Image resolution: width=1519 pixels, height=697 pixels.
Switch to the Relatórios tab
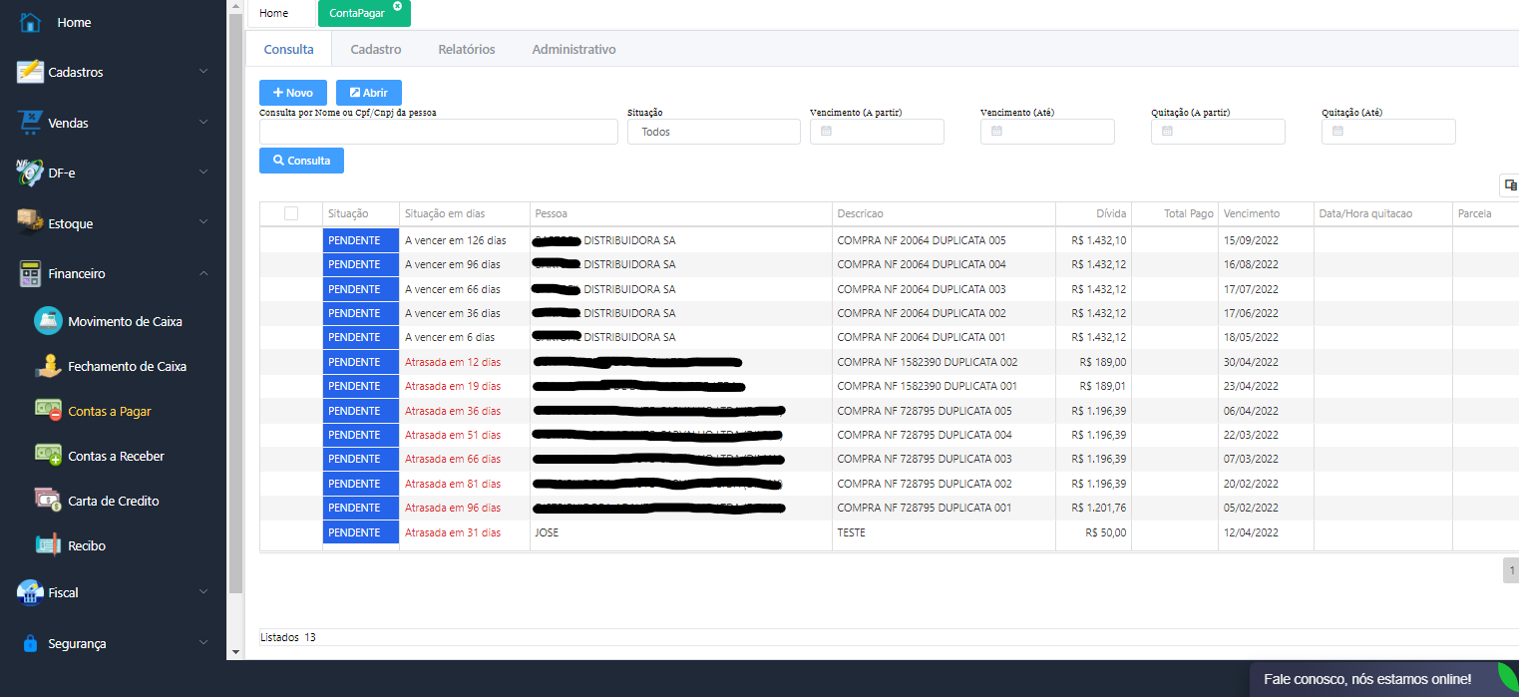[466, 49]
